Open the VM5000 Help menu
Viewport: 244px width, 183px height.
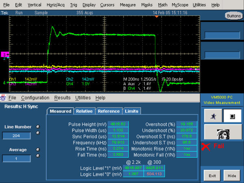[x=100, y=98]
